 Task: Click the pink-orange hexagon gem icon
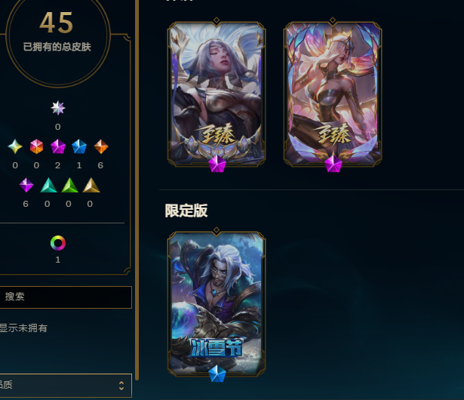tap(36, 146)
